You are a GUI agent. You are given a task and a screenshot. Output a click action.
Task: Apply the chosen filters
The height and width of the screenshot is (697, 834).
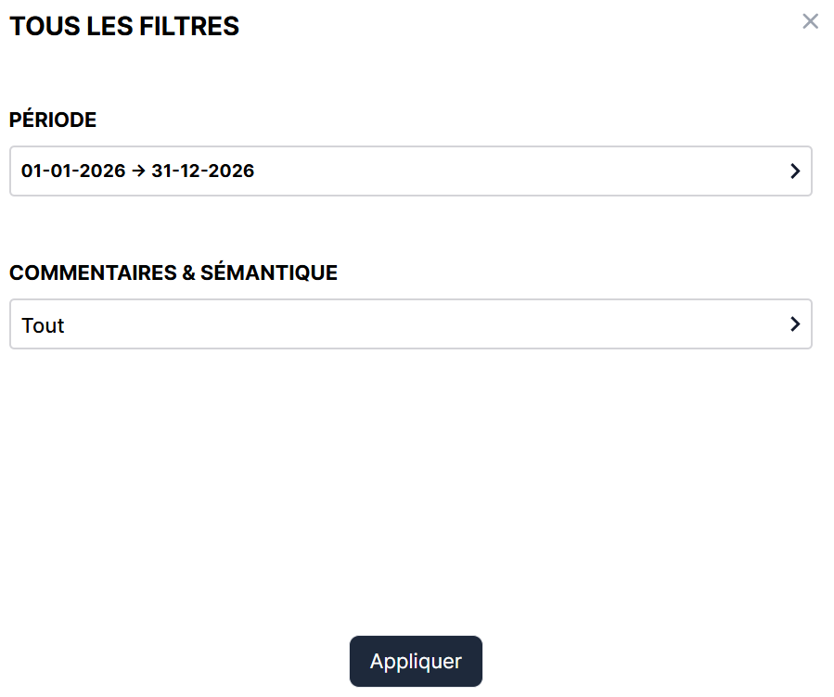[416, 662]
